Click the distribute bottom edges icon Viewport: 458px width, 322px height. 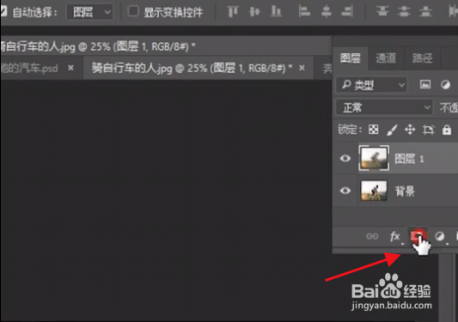[425, 12]
